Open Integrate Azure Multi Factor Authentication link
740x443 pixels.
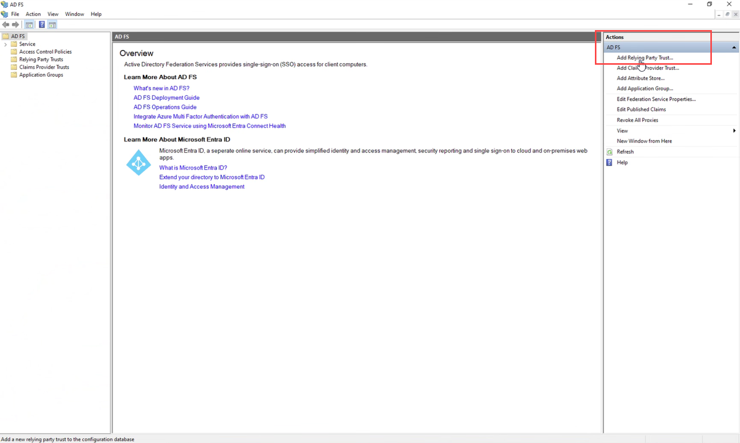200,116
